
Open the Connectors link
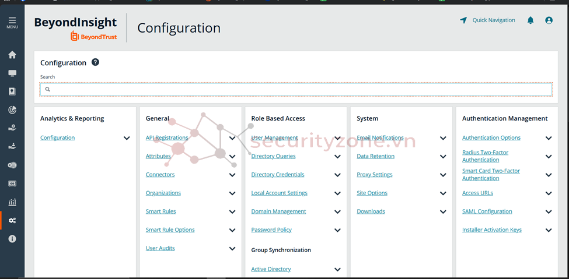[160, 175]
